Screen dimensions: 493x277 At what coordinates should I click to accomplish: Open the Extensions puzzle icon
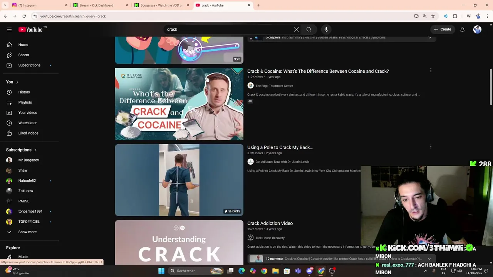pyautogui.click(x=455, y=16)
